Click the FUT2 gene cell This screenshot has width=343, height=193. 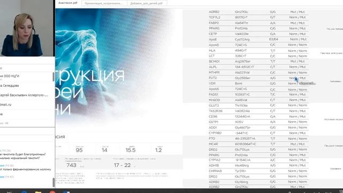pos(213,78)
